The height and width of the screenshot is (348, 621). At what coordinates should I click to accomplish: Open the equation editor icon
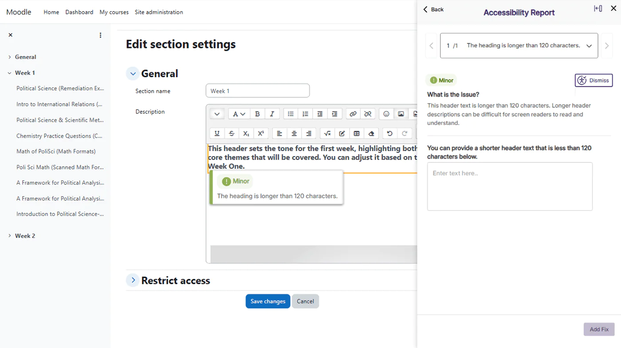pos(327,133)
